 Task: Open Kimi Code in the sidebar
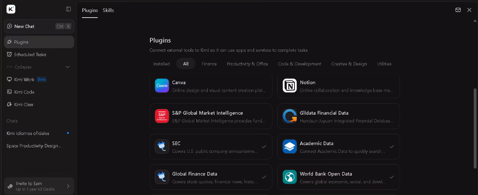click(39, 92)
